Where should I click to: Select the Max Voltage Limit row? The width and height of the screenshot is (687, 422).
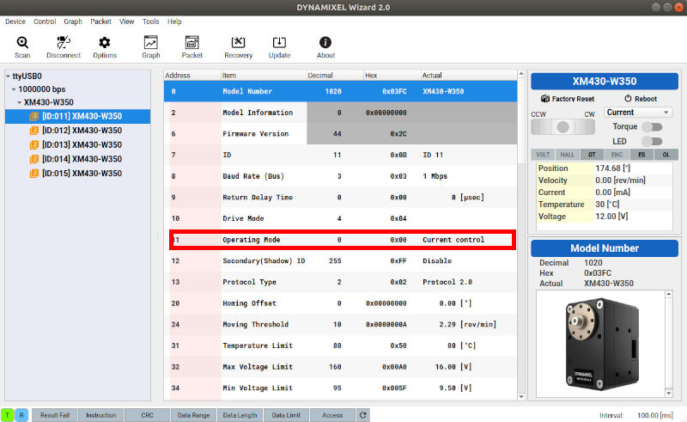(x=340, y=367)
